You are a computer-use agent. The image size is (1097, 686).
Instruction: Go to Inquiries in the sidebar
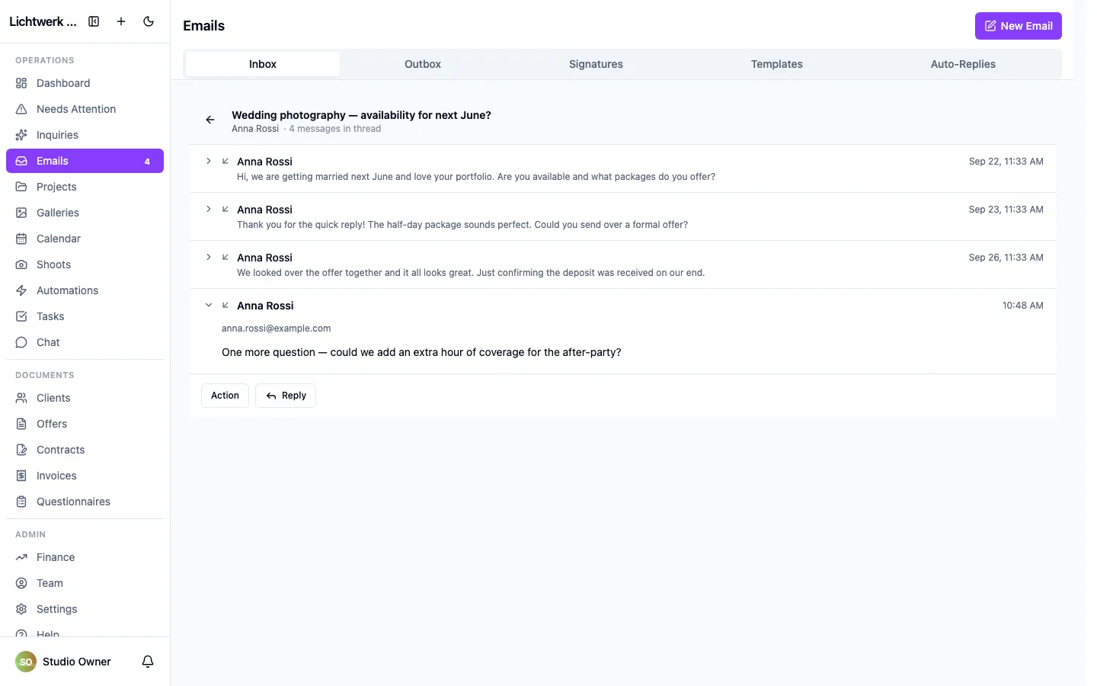pyautogui.click(x=85, y=135)
